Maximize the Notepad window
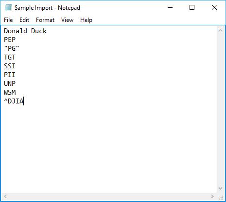226x202 pixels. 192,7
